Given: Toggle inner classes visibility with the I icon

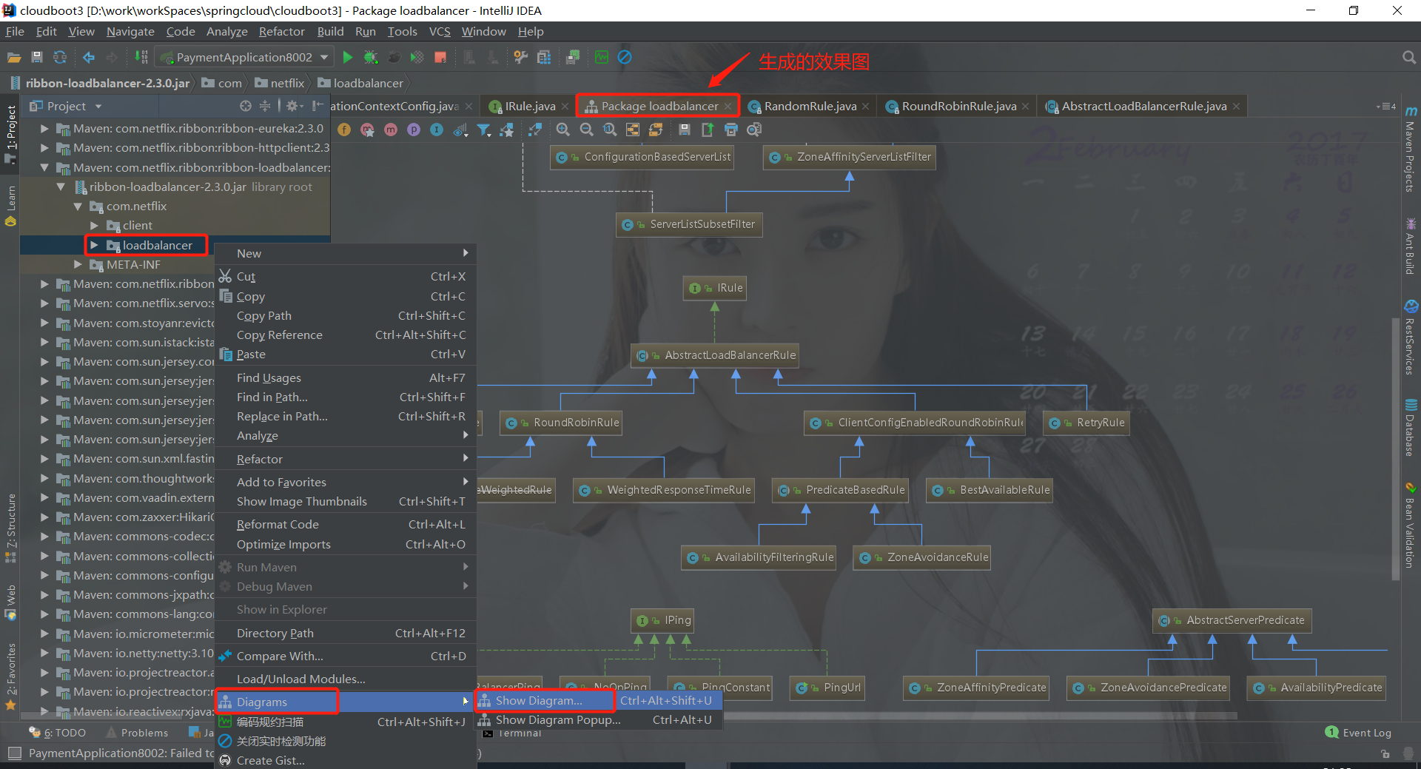Looking at the screenshot, I should [x=437, y=130].
